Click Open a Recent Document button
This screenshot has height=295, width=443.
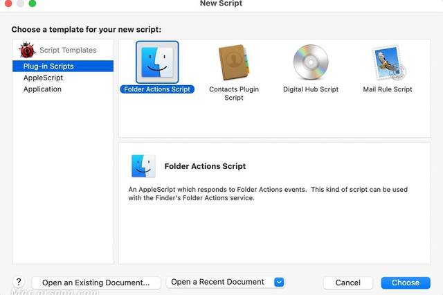click(x=226, y=282)
